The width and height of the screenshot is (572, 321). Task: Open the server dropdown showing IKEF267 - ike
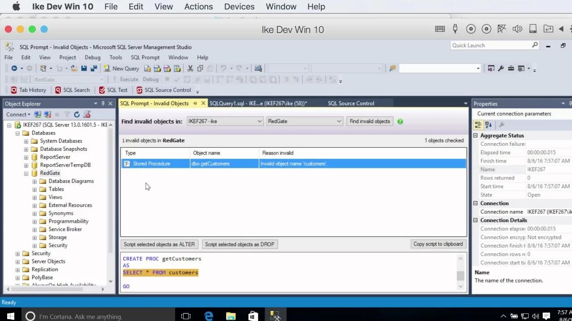(x=225, y=121)
